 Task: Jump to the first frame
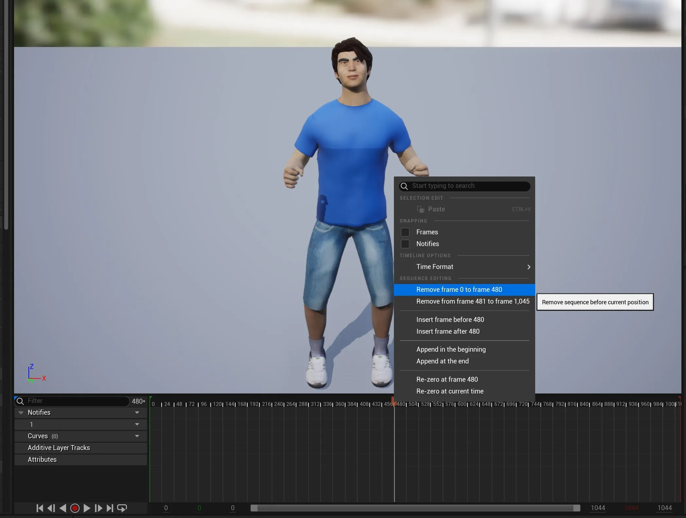click(x=40, y=508)
